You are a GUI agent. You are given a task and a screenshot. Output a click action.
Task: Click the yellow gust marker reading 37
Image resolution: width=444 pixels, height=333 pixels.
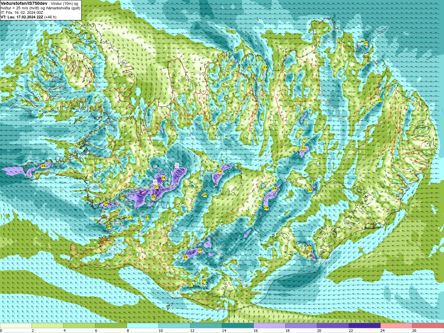coord(157,187)
